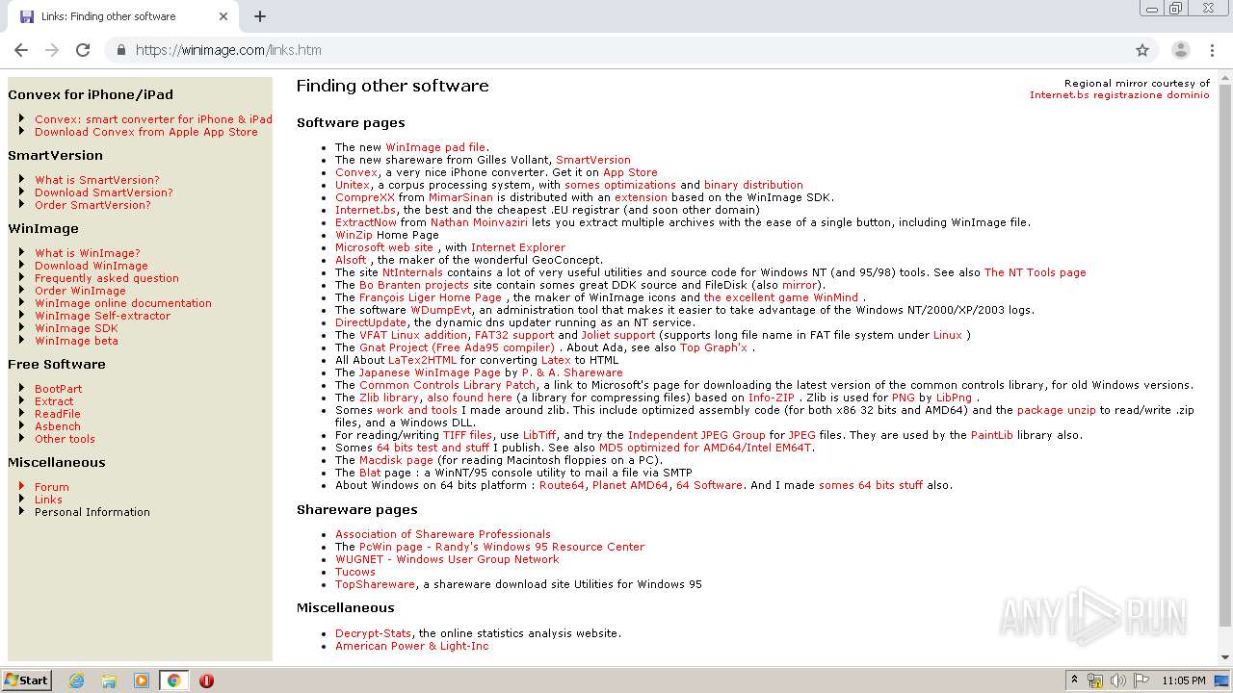Viewport: 1233px width, 693px height.
Task: Open the Frequently asked question link
Action: (107, 278)
